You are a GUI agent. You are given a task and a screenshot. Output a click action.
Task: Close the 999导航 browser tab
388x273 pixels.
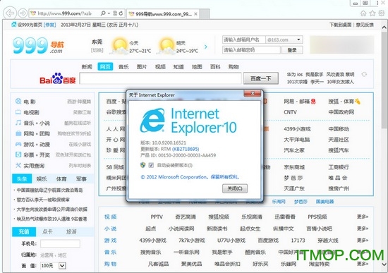[x=195, y=14]
